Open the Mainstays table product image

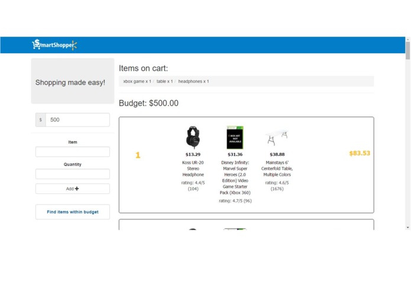[277, 138]
